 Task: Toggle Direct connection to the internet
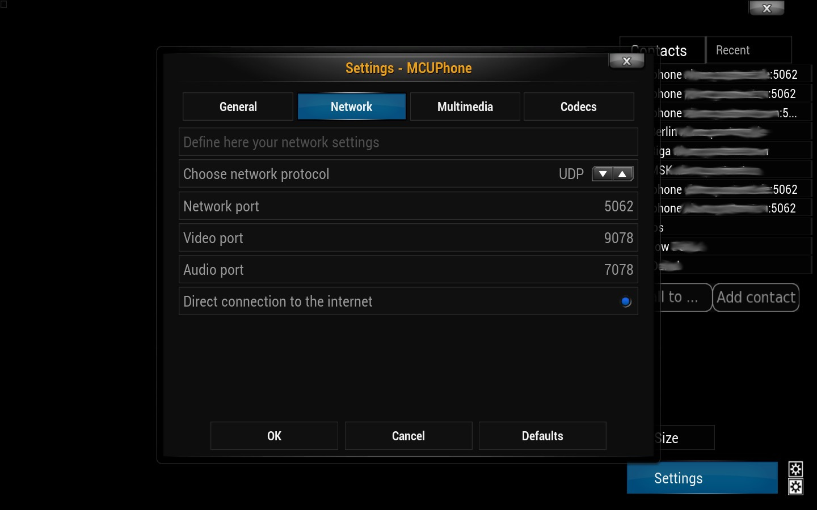(x=626, y=301)
